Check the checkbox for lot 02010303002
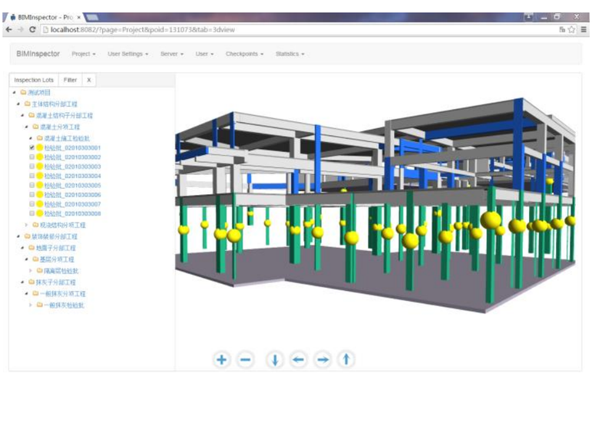Viewport: 599px width, 439px height. pos(31,157)
